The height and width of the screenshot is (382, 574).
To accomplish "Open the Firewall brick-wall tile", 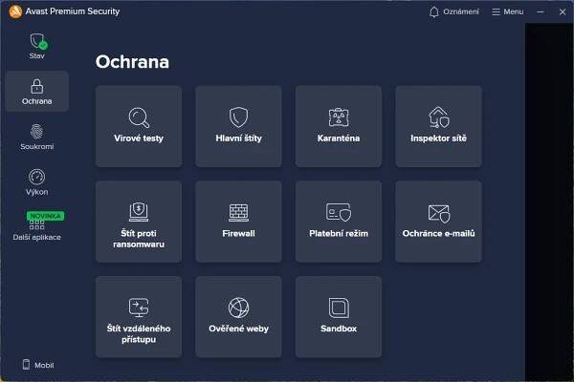I will point(238,222).
